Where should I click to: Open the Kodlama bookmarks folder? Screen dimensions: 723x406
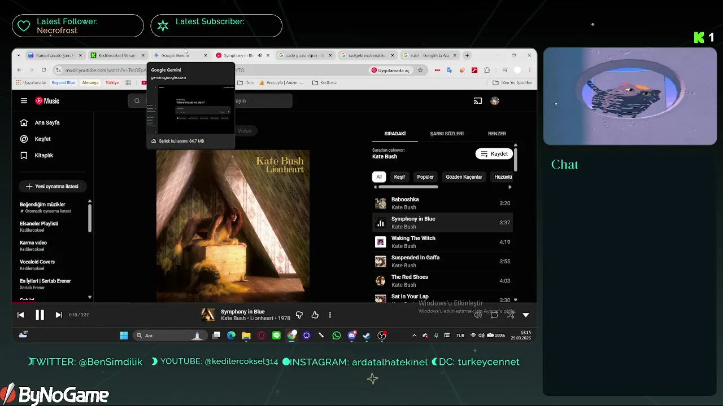[x=324, y=83]
